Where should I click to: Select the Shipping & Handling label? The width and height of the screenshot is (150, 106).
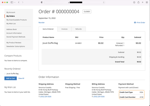click(117, 57)
